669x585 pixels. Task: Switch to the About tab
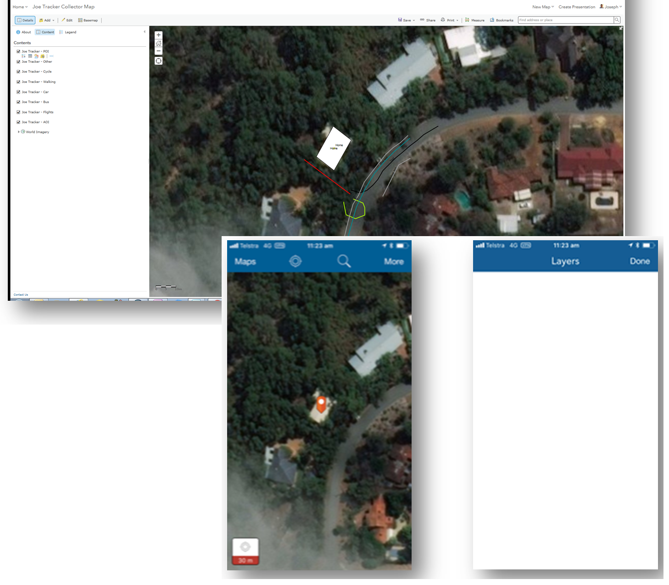click(x=24, y=32)
